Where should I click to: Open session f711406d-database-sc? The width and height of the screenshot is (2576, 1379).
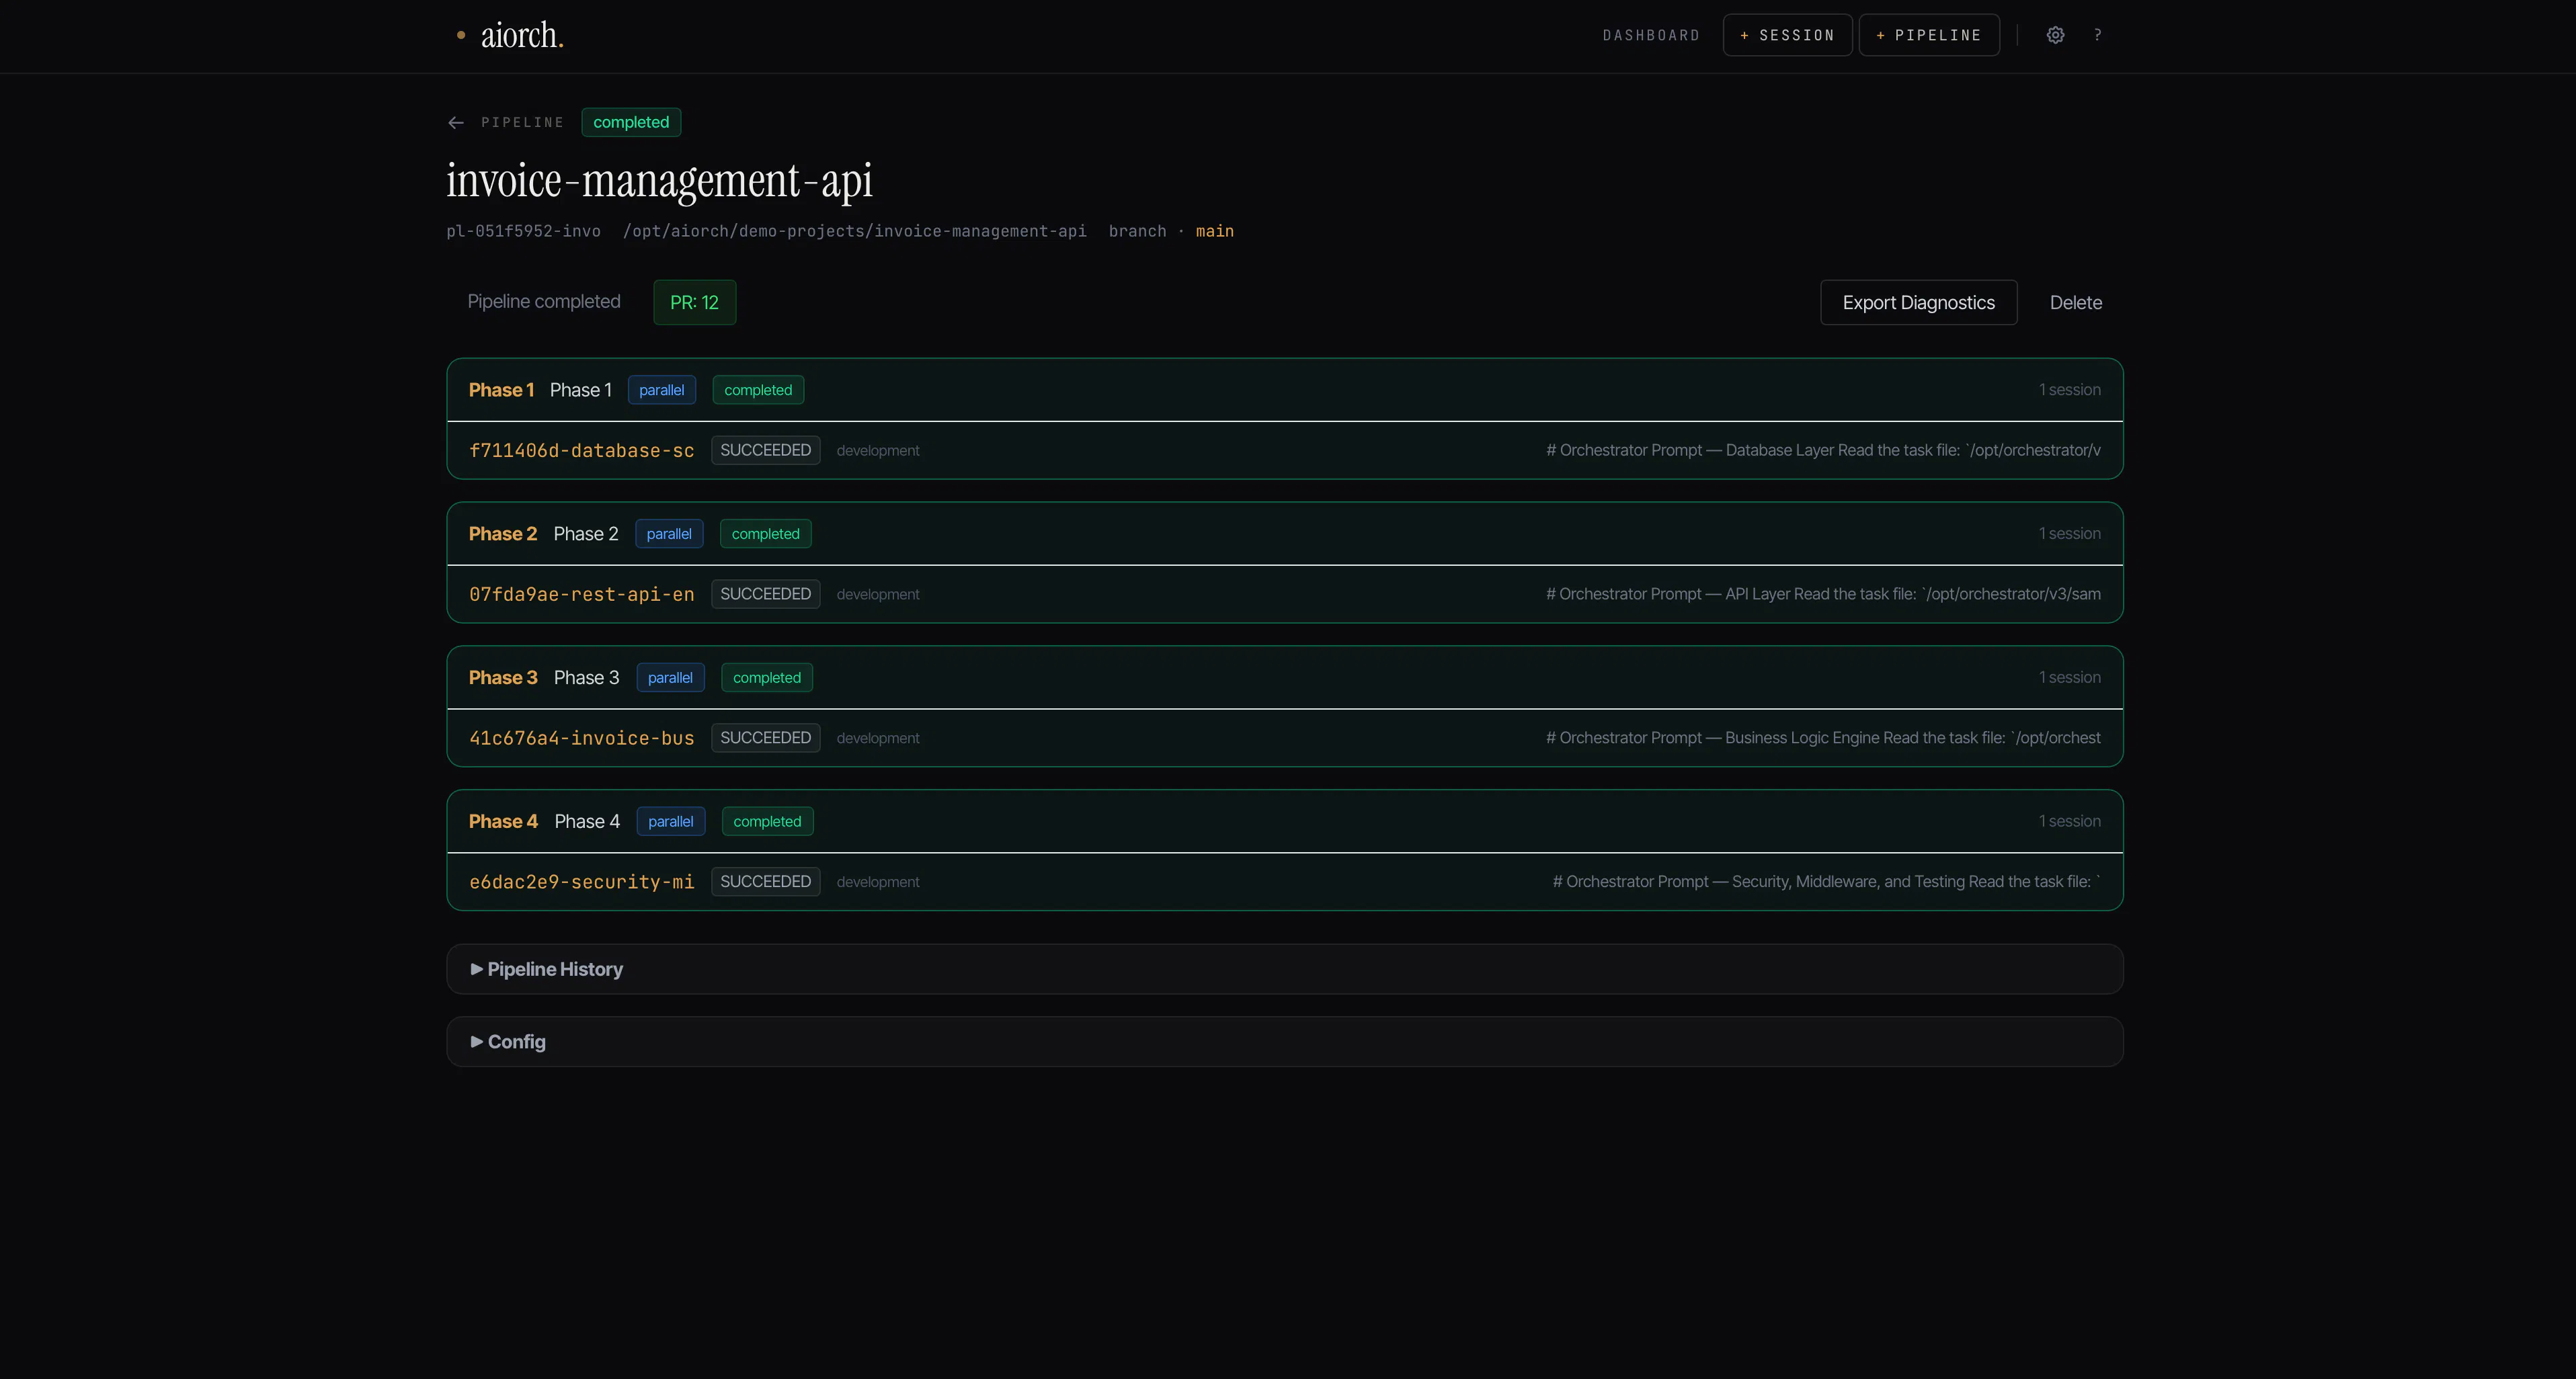(581, 450)
